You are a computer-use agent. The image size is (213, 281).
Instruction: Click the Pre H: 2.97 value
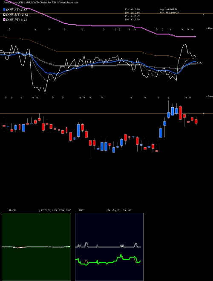(x=132, y=13)
